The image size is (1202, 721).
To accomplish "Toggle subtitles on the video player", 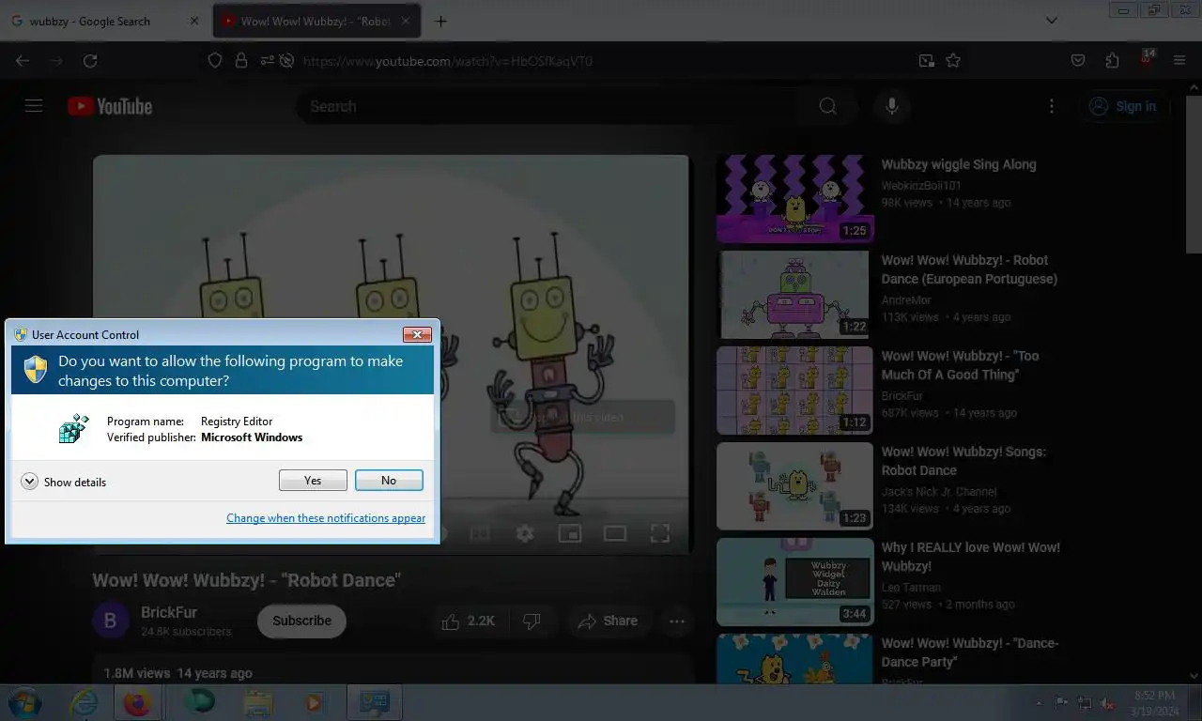I will tap(480, 533).
